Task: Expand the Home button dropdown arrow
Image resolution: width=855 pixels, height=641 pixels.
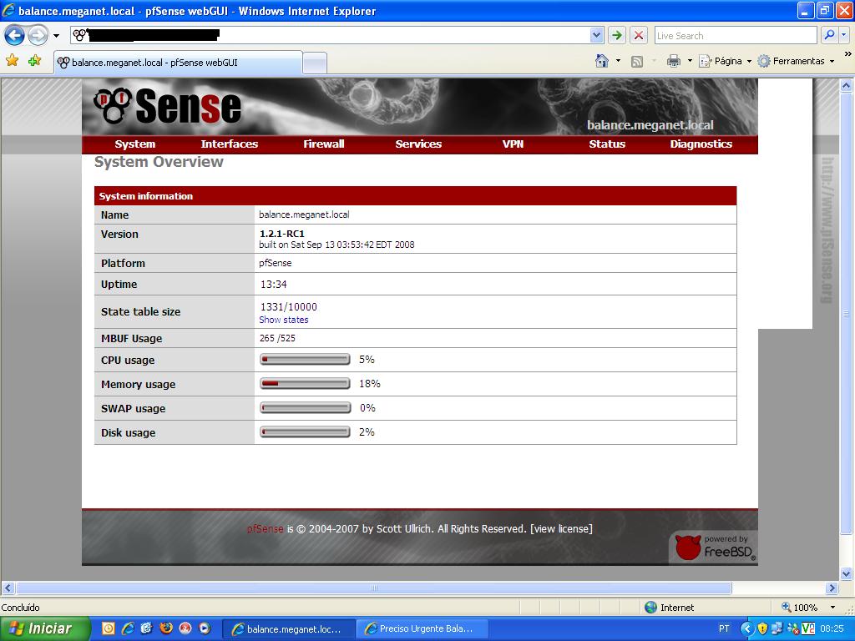Action: [x=618, y=61]
